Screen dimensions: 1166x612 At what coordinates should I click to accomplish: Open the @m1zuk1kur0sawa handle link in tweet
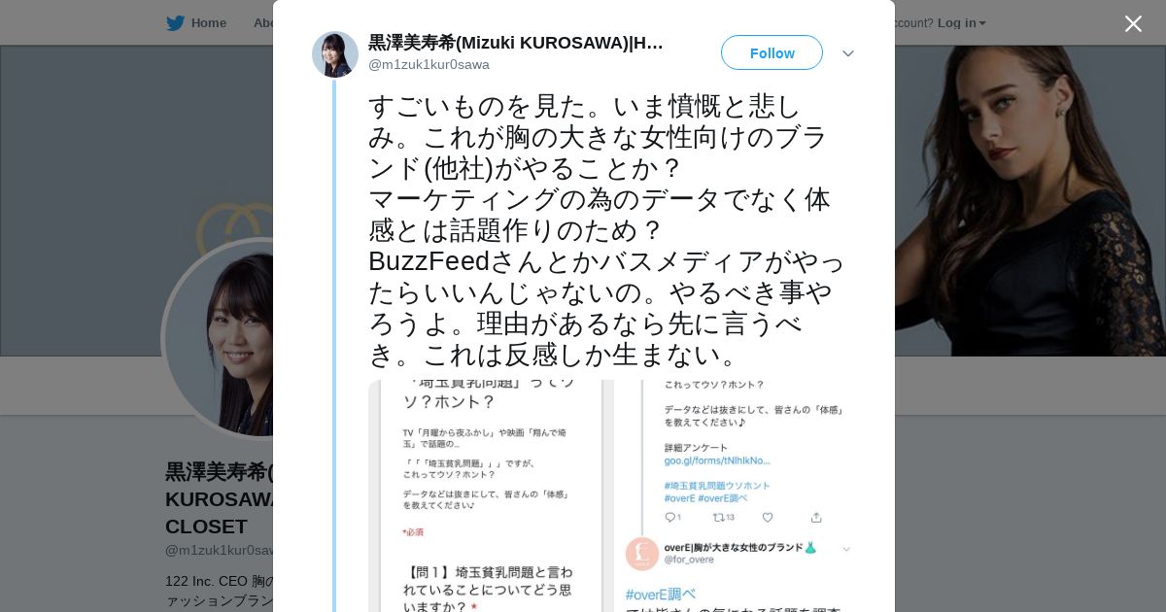[429, 64]
